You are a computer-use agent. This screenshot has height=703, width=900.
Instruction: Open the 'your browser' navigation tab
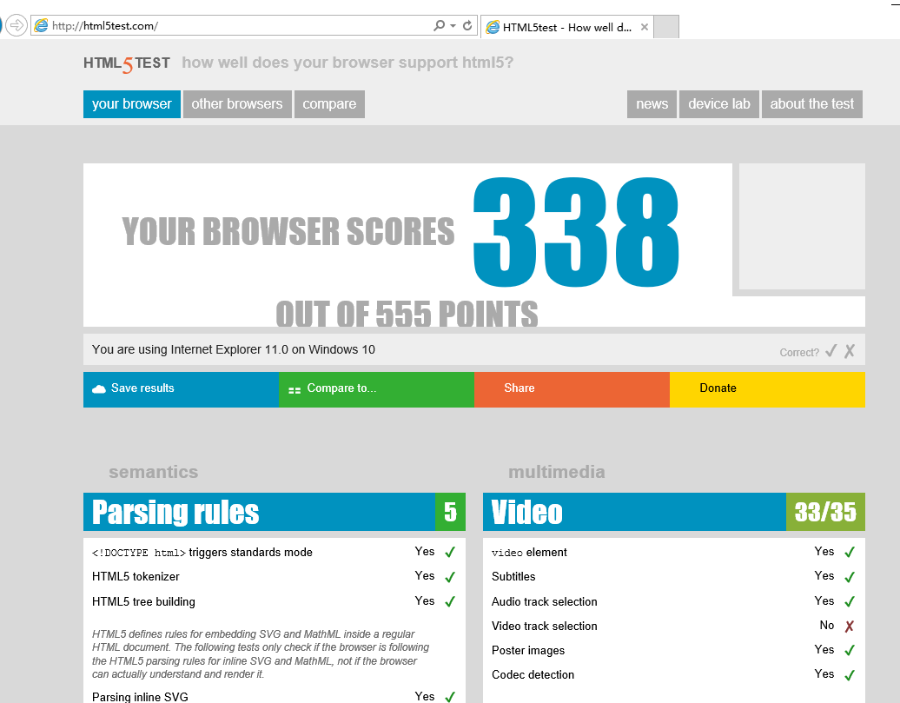pyautogui.click(x=132, y=104)
